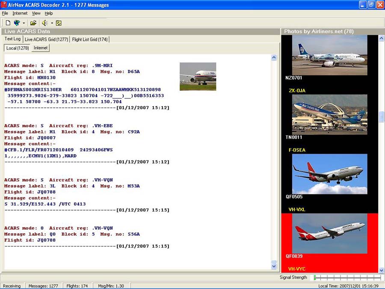Click the photo panel scroll up arrow

[381, 38]
